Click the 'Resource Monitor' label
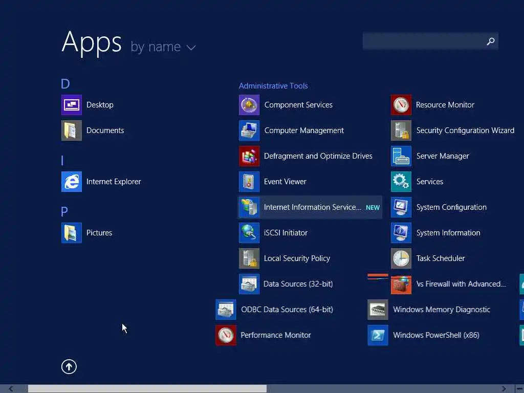 click(445, 105)
